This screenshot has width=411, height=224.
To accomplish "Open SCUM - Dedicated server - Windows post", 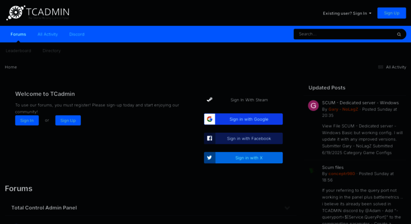I will (360, 103).
